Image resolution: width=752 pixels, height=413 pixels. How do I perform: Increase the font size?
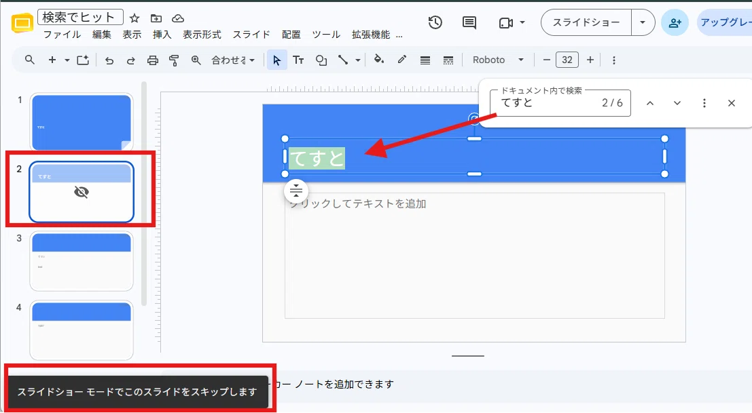(x=590, y=60)
